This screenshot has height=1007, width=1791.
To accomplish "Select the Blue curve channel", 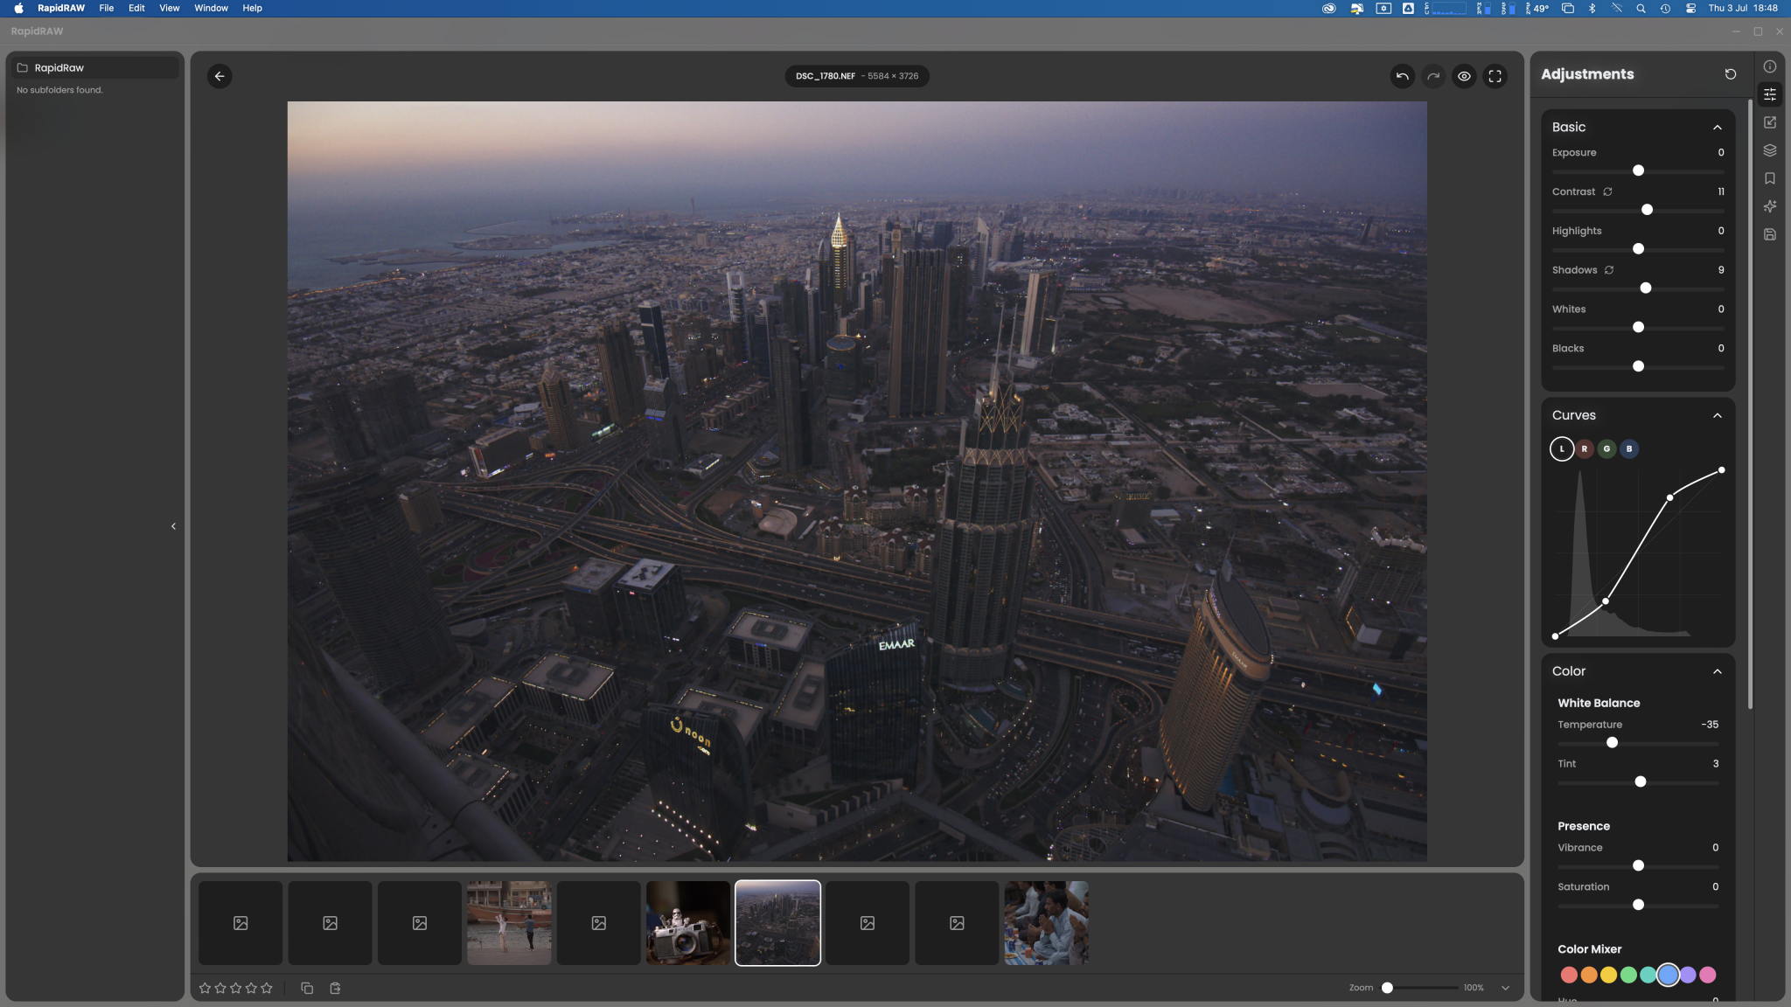I will click(1629, 448).
